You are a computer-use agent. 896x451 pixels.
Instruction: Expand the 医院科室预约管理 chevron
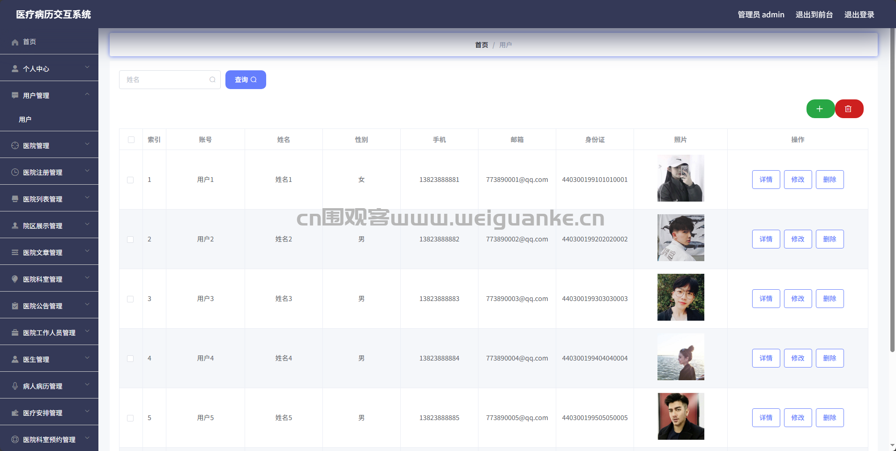pyautogui.click(x=87, y=438)
